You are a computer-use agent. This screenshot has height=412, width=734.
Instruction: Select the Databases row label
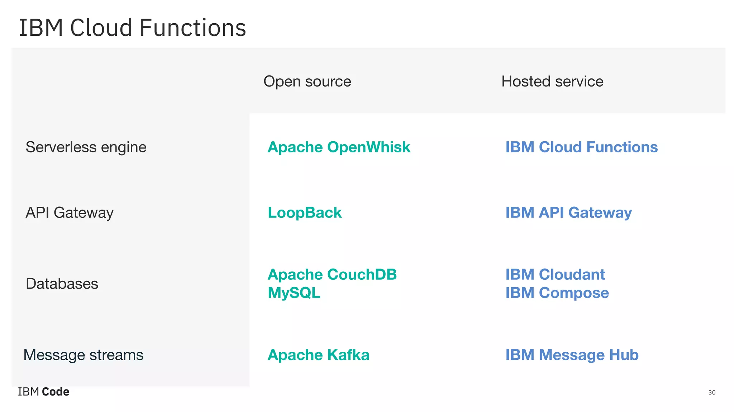tap(62, 284)
